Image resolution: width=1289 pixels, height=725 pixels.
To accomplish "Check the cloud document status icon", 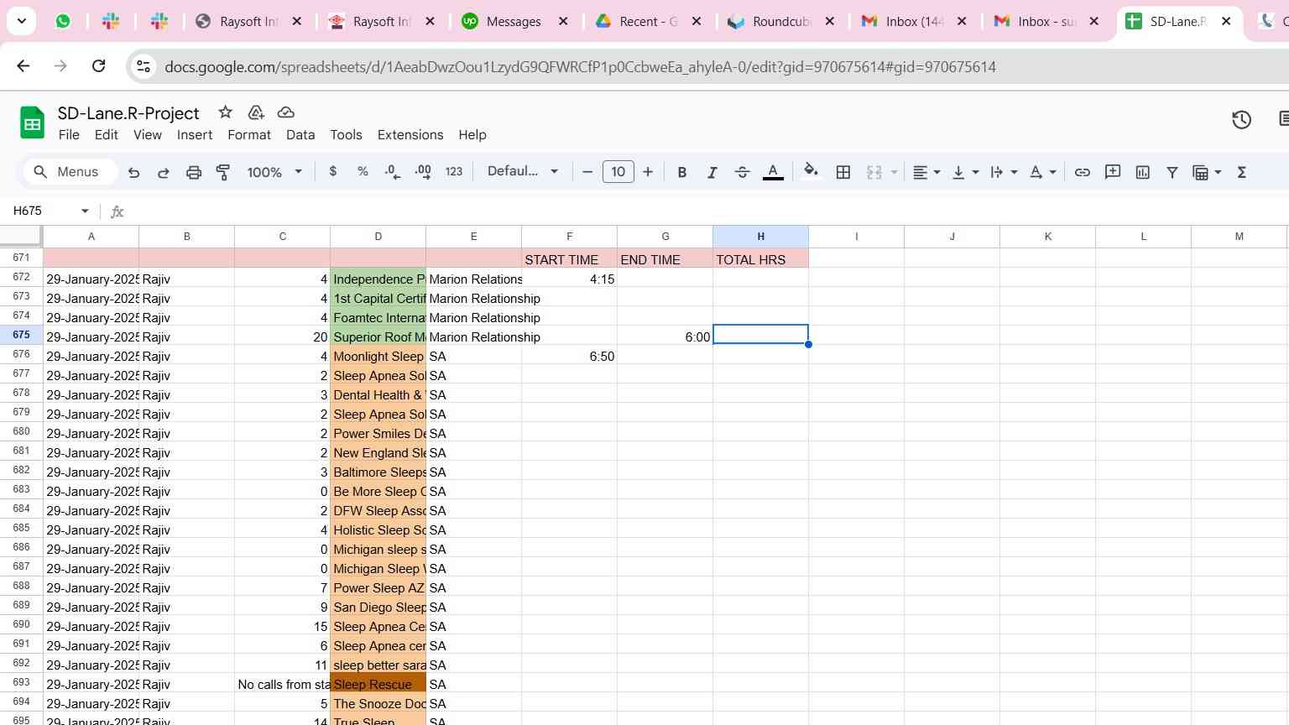I will (285, 112).
